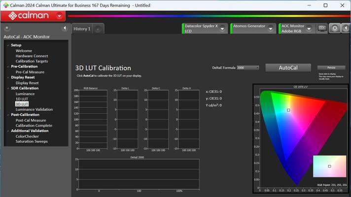The image size is (351, 197).
Task: Go to the Luminance step
Action: (25, 94)
